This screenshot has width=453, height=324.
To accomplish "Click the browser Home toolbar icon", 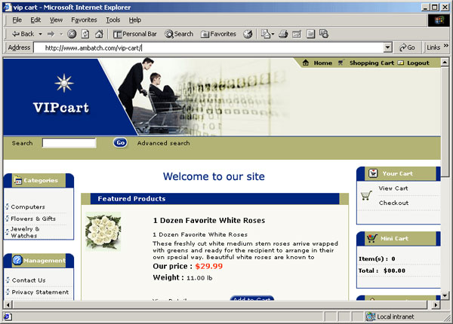I will 99,34.
